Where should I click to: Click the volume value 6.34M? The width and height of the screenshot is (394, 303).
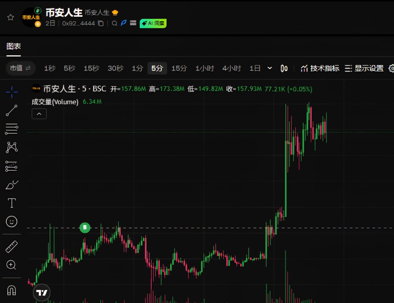(92, 102)
